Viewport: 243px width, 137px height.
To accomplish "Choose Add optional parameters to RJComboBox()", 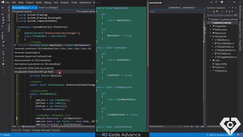I will pyautogui.click(x=54, y=64).
